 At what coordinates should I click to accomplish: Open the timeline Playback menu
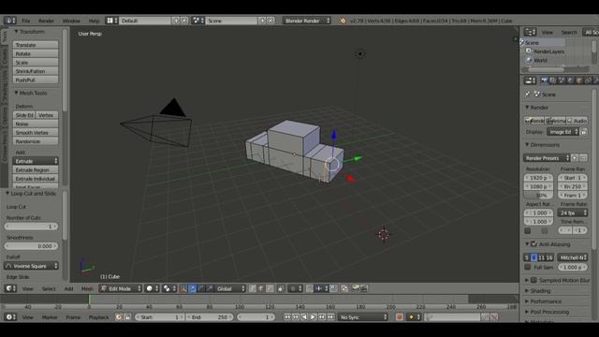(x=98, y=317)
